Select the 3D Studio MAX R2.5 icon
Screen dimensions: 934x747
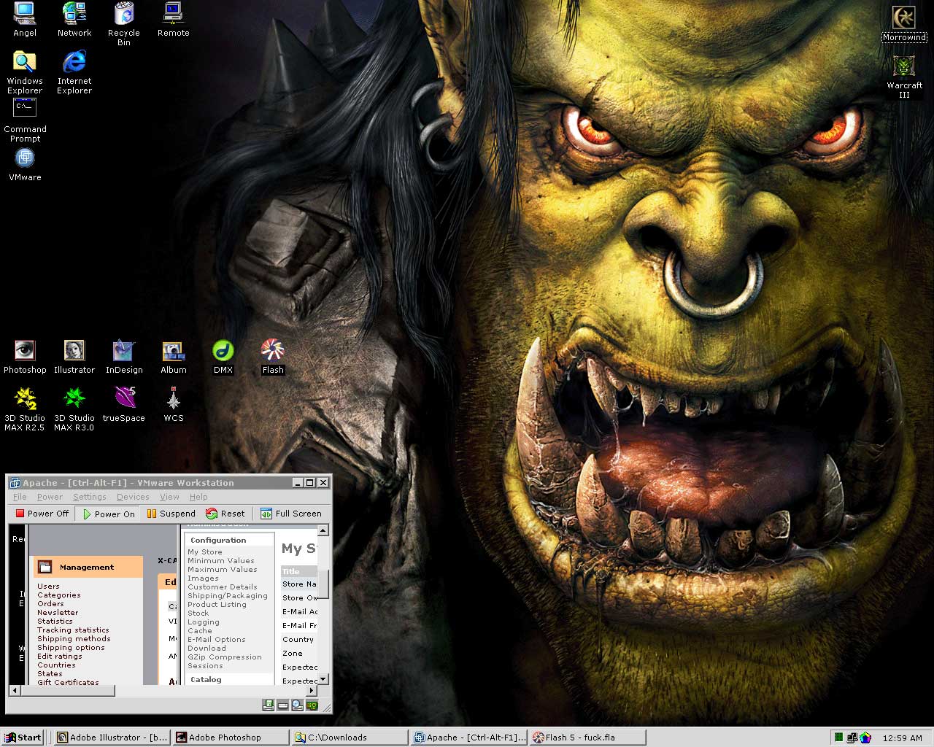click(x=25, y=409)
